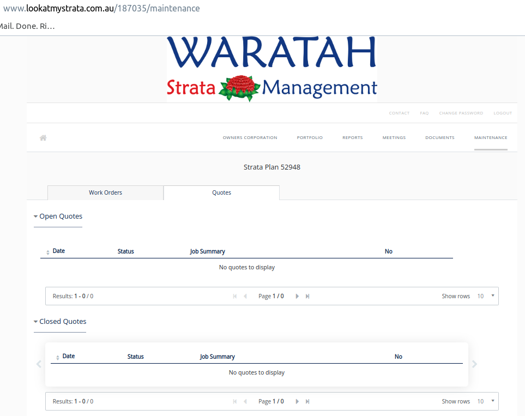This screenshot has height=416, width=525.
Task: Open the Portfolio menu
Action: (310, 137)
